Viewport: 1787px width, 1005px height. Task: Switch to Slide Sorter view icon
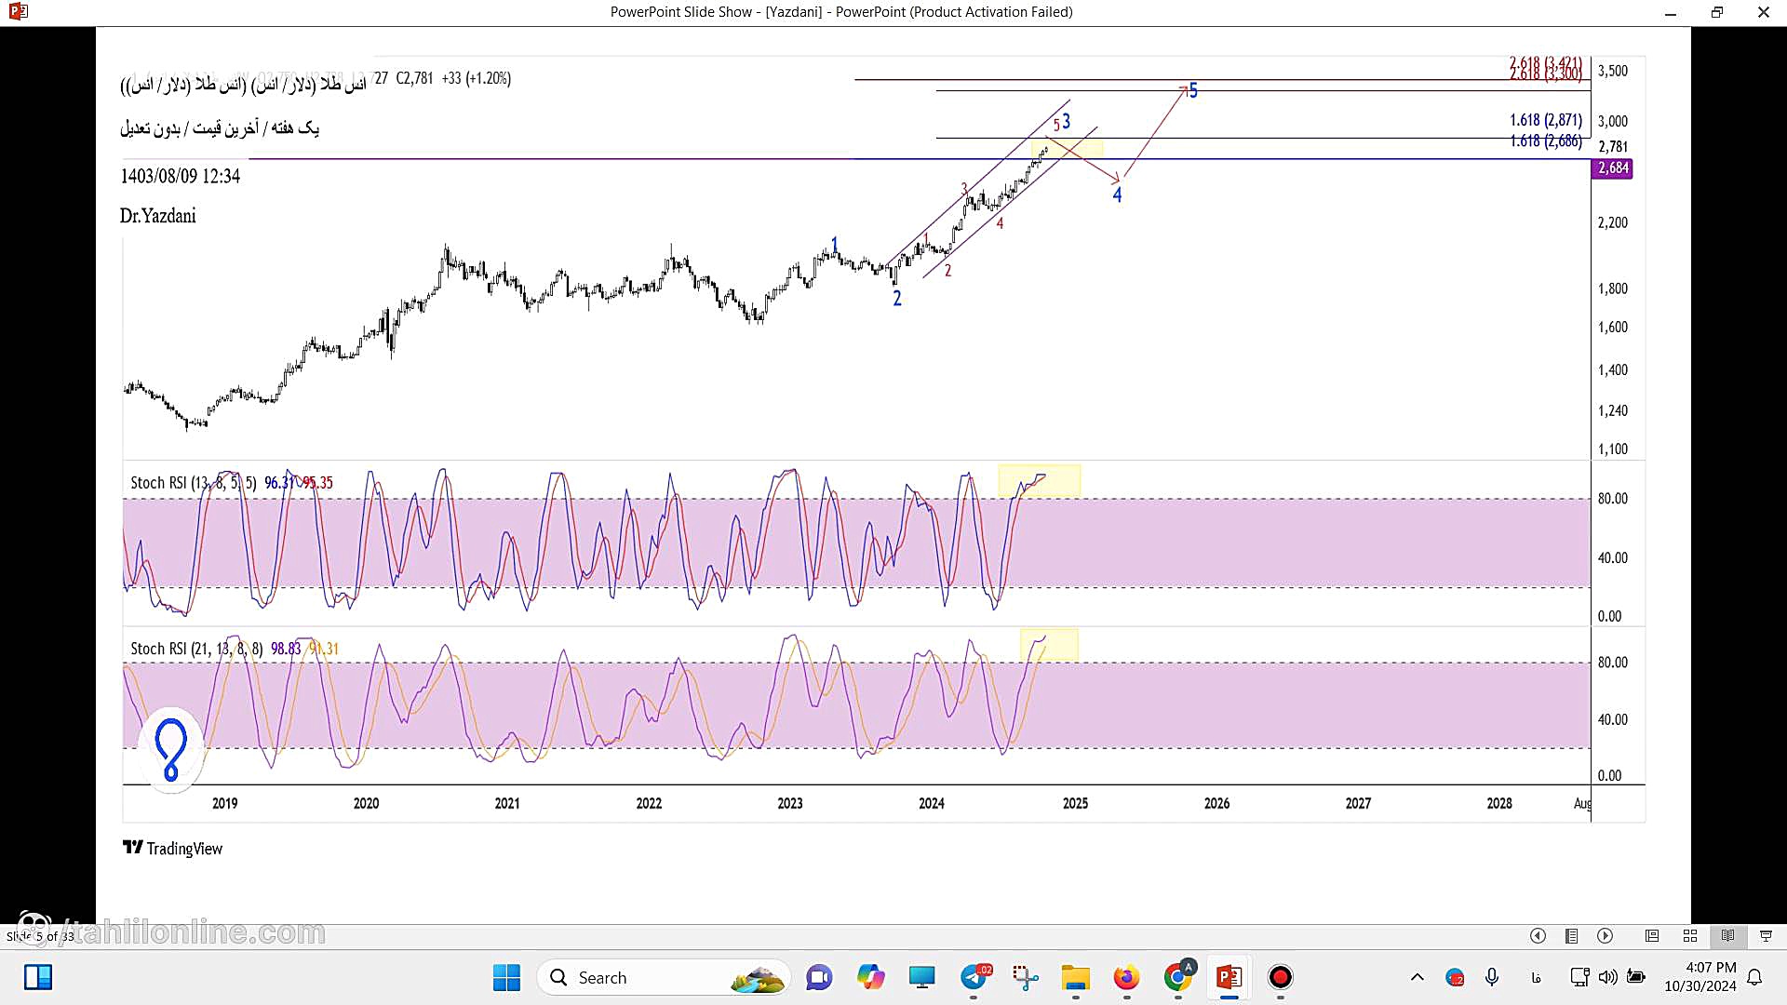tap(1690, 936)
